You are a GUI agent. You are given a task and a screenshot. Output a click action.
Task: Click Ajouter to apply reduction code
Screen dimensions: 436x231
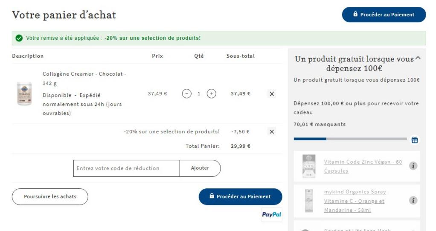coord(200,168)
